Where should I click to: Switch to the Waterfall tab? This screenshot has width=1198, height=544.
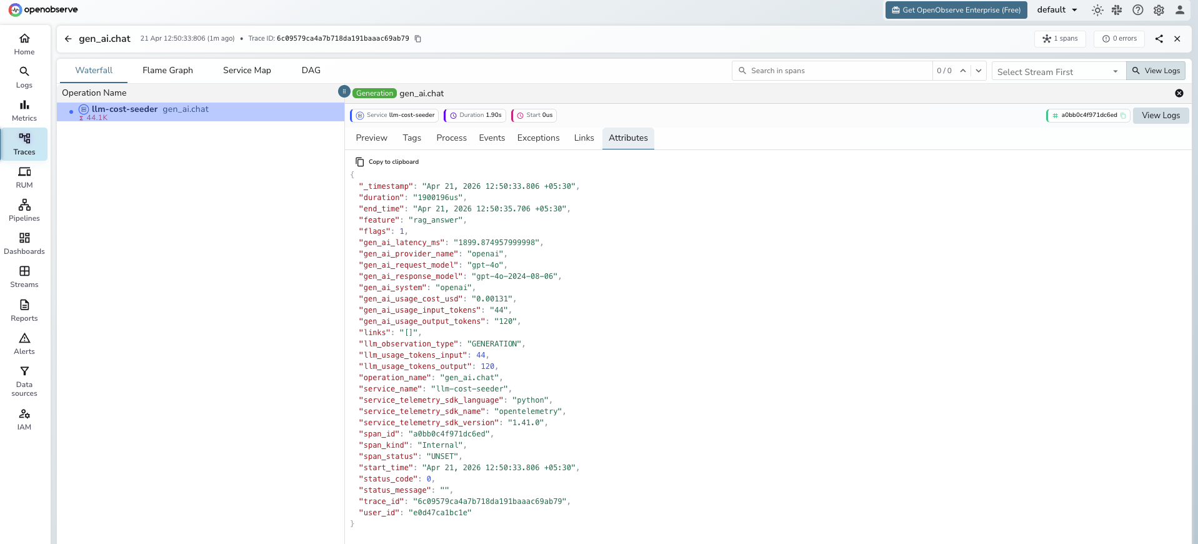point(94,71)
